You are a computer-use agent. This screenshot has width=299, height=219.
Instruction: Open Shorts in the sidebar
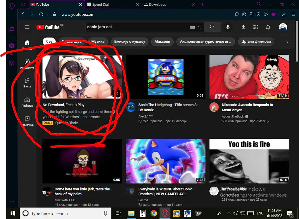pos(27,83)
